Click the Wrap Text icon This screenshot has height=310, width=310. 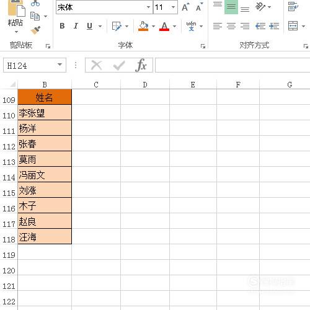click(293, 7)
